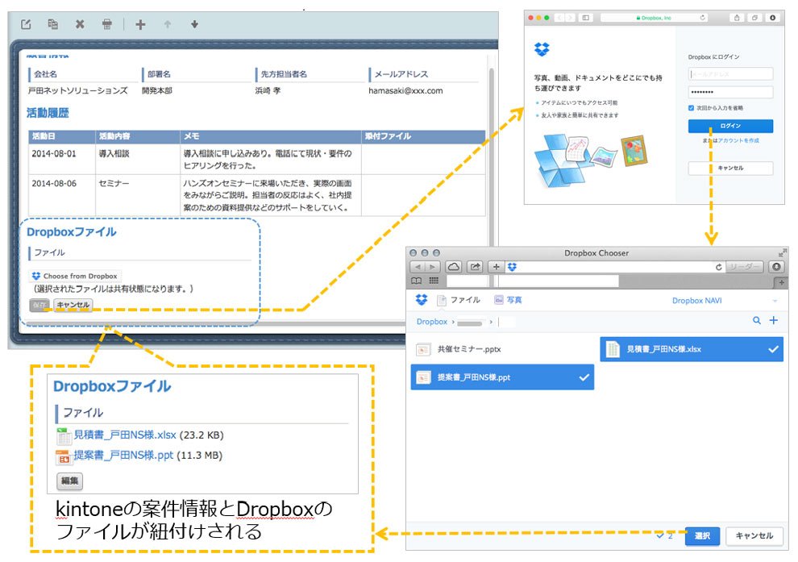The height and width of the screenshot is (562, 798).
Task: Click the Choose from Dropbox button
Action: (x=75, y=276)
